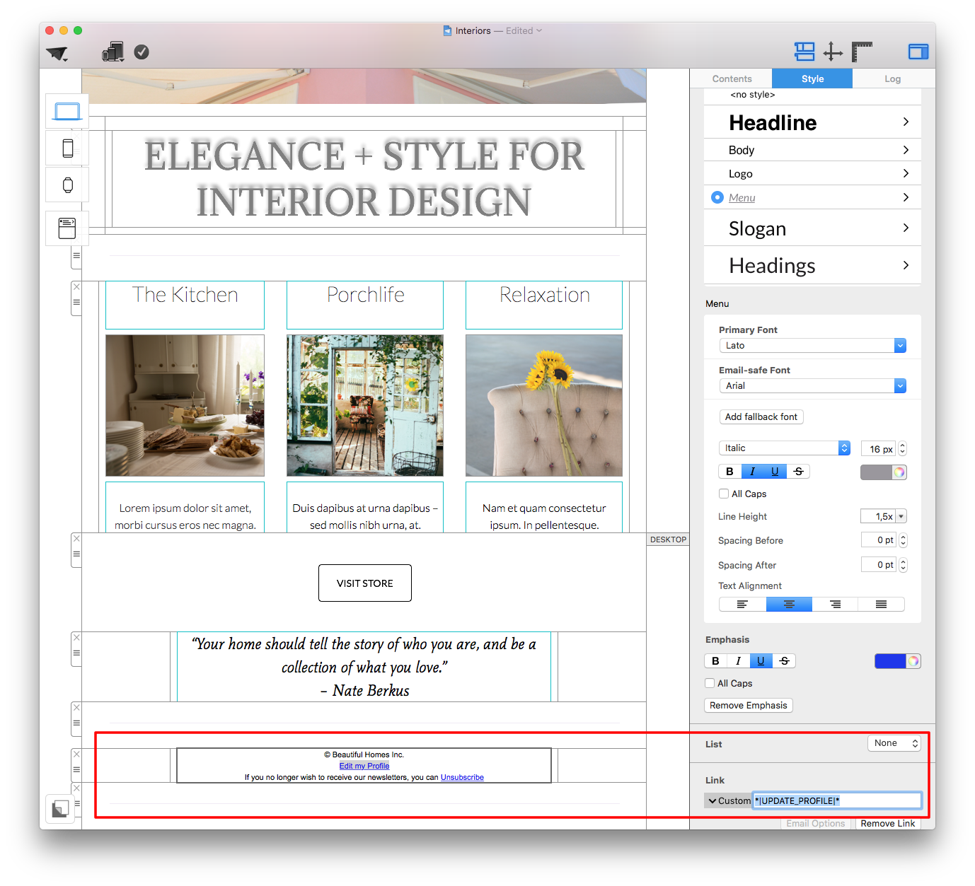Click the Visit Store block handle
This screenshot has height=886, width=975.
[76, 554]
